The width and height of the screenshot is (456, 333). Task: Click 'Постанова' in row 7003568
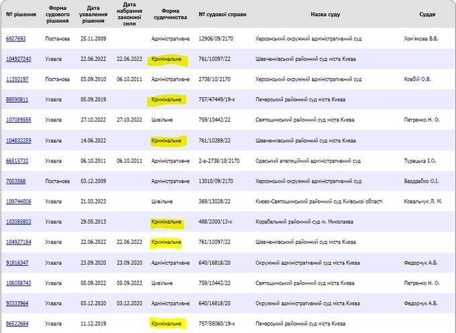click(57, 181)
